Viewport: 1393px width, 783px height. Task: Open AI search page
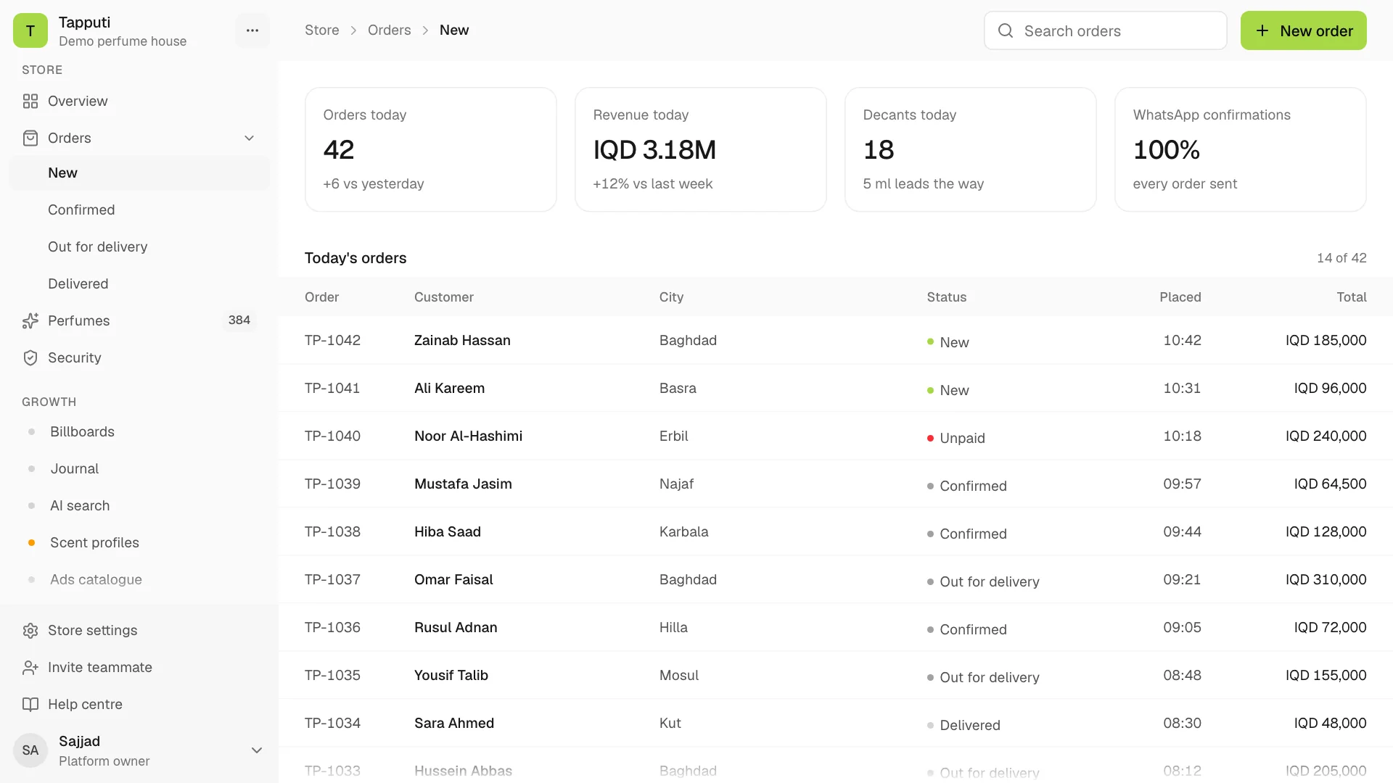[x=139, y=505]
